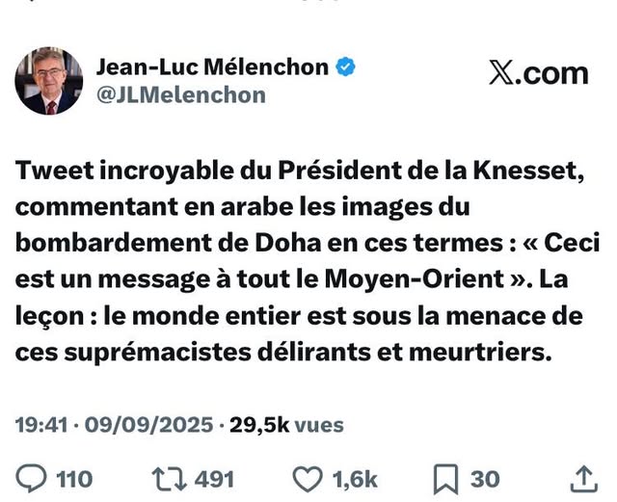Click the display name Jean-Luc Mélenchon
This screenshot has height=502, width=617.
[212, 67]
